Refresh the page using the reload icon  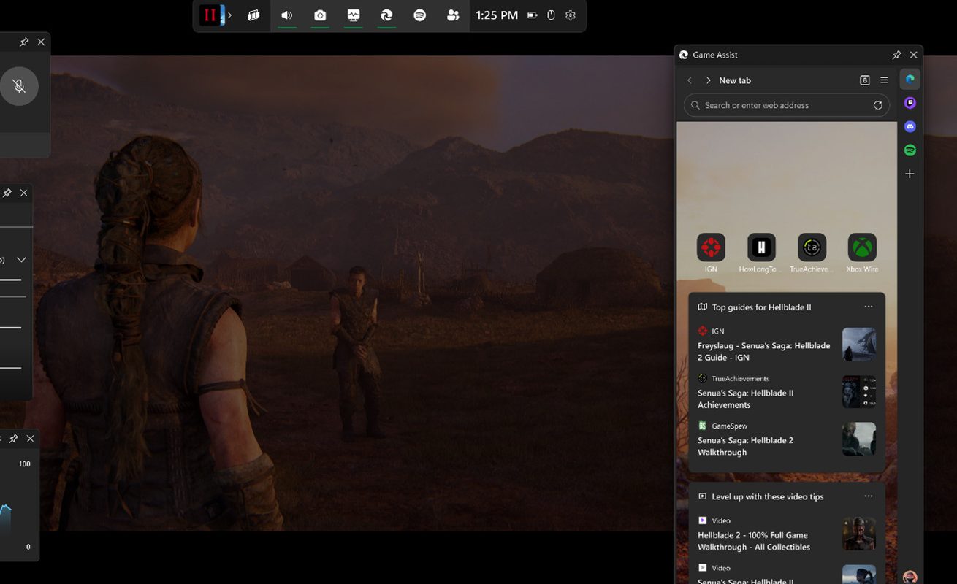[x=878, y=105]
